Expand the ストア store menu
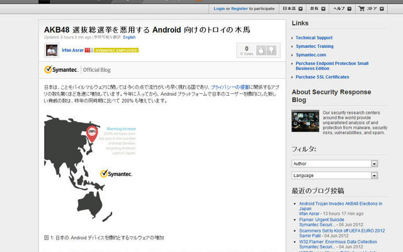This screenshot has height=252, width=403. (x=372, y=9)
